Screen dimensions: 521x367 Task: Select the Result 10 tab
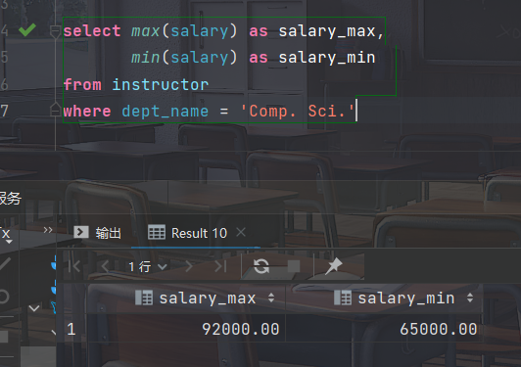click(x=188, y=233)
